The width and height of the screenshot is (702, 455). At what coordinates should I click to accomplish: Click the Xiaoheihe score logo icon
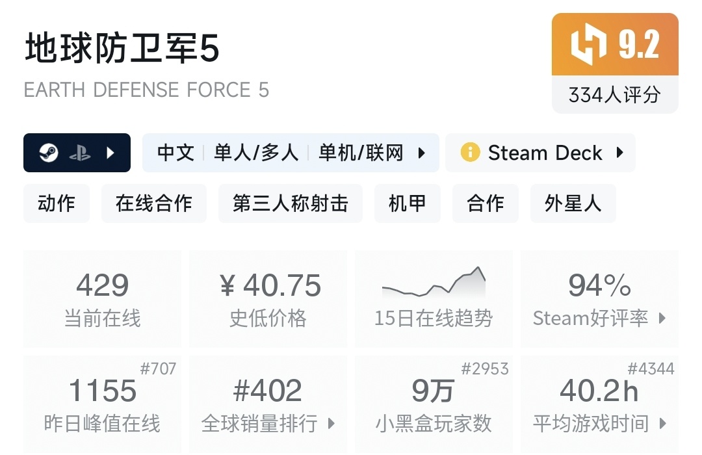588,45
